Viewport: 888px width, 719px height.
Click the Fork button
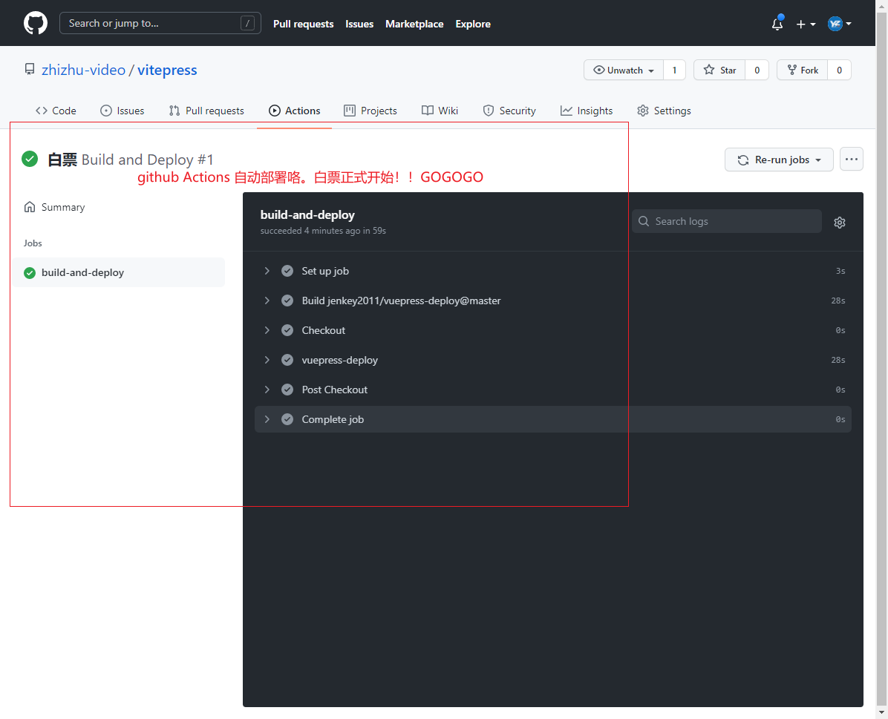[x=803, y=70]
